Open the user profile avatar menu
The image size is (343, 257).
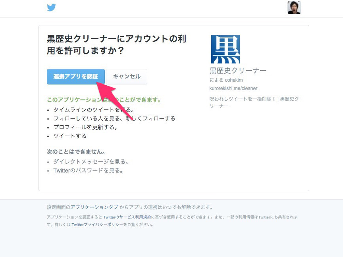294,8
